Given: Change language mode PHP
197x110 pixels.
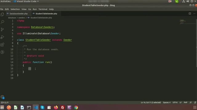Looking at the screenshot, I should pos(185,102).
